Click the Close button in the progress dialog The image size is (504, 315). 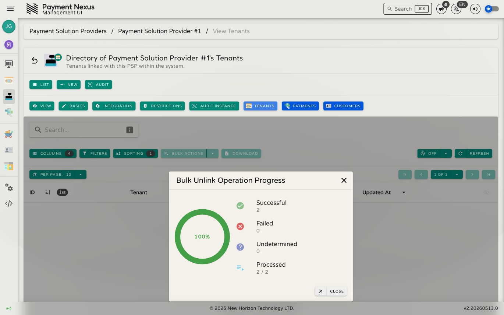click(x=331, y=291)
